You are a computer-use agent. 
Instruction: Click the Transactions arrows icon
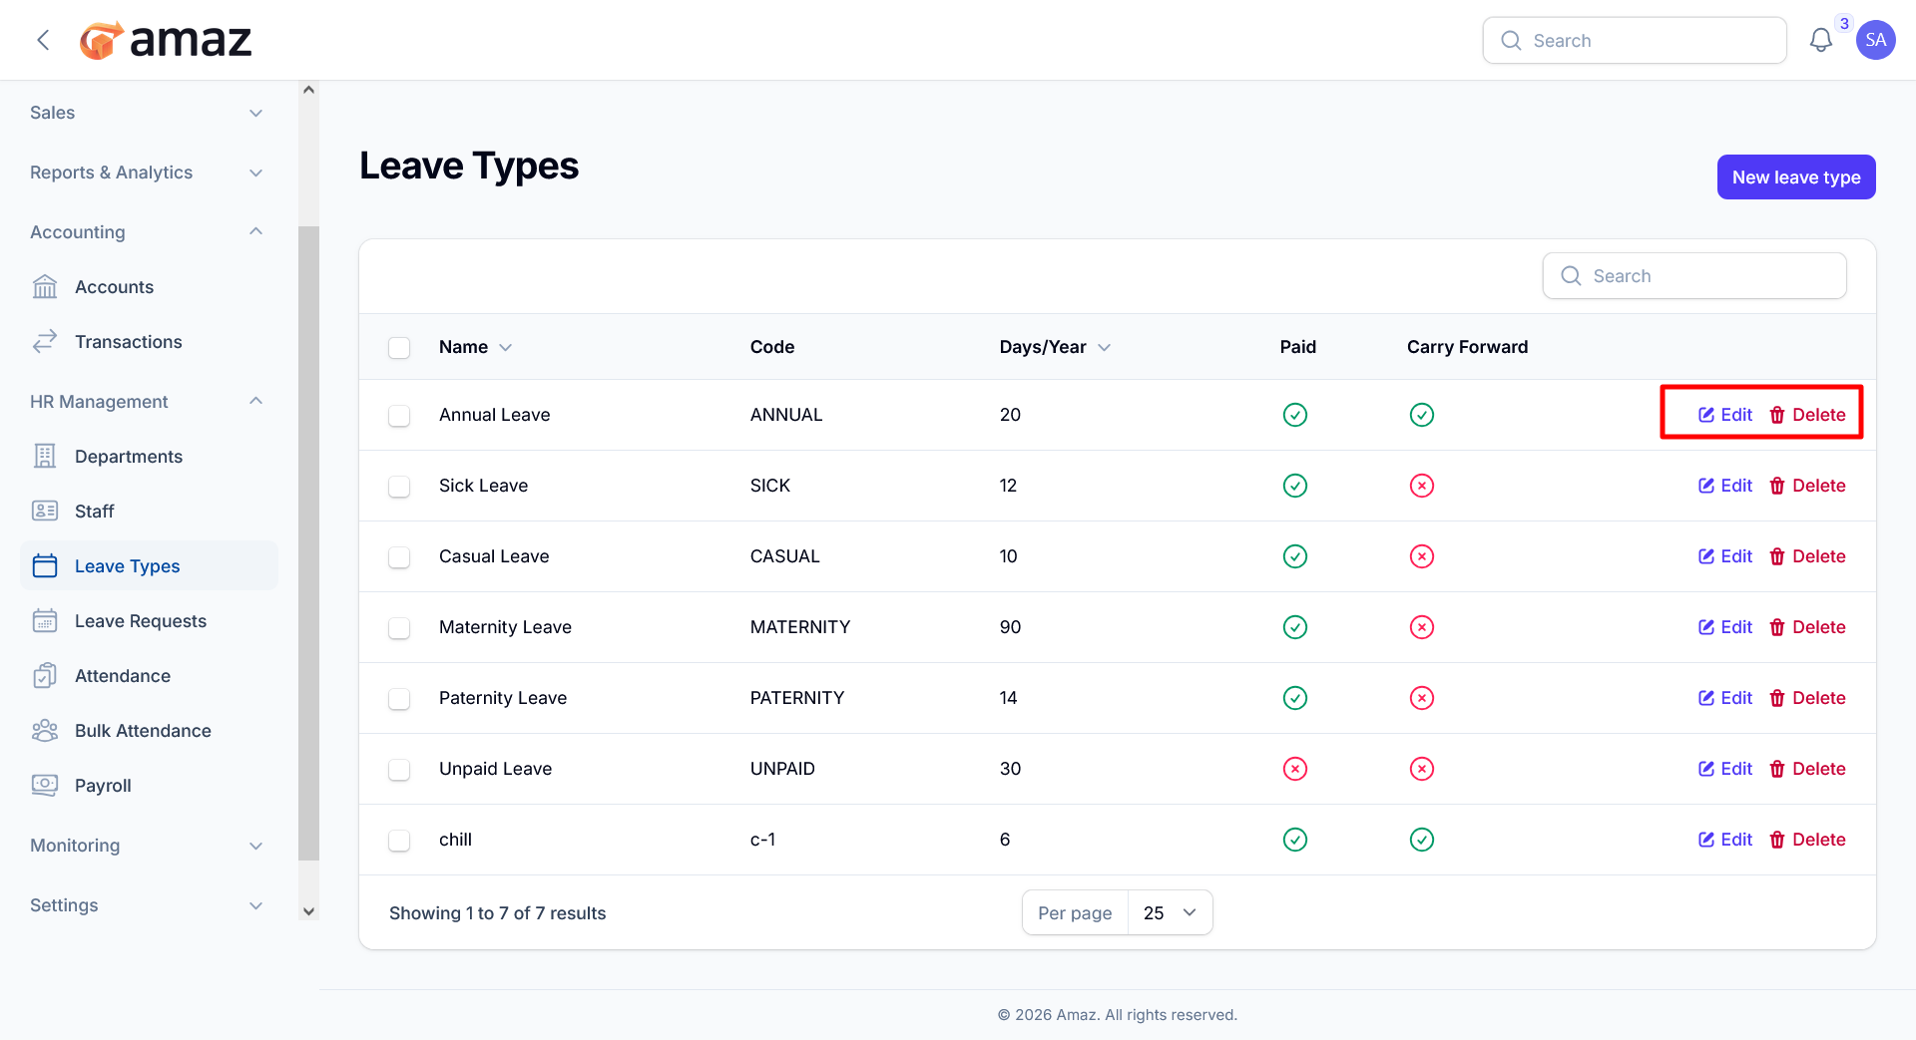click(x=45, y=342)
